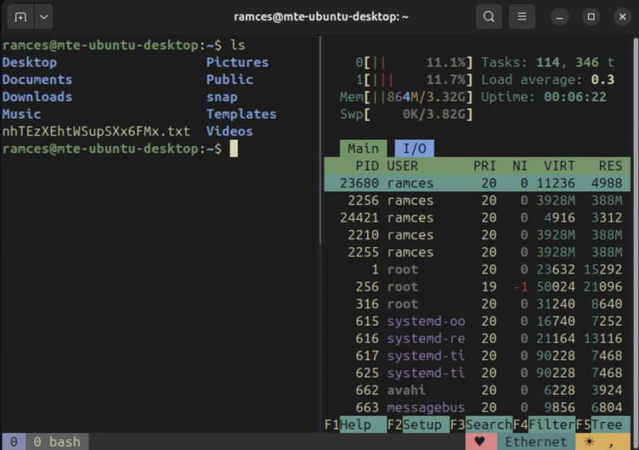The image size is (639, 450).
Task: Sort processes by PID column header
Action: (x=367, y=166)
